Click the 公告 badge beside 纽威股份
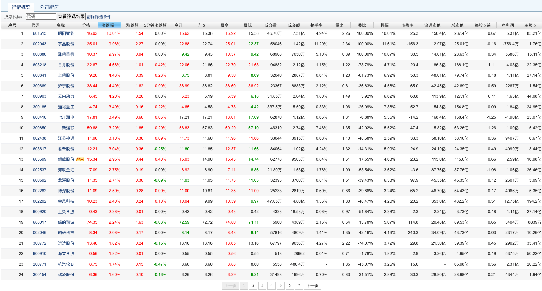The width and height of the screenshot is (542, 291). (80, 159)
